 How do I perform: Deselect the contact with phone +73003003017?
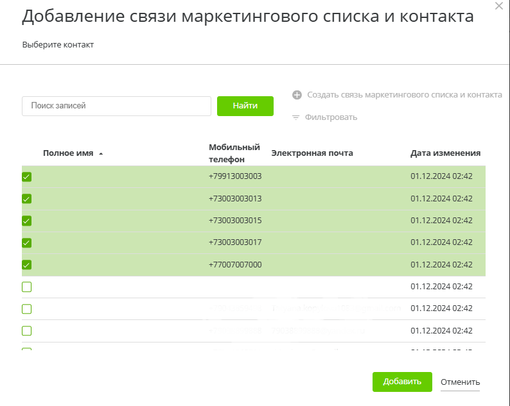coord(27,243)
